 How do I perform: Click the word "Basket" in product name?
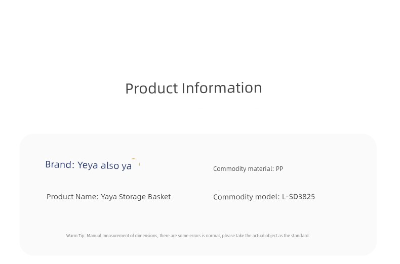[x=159, y=197]
